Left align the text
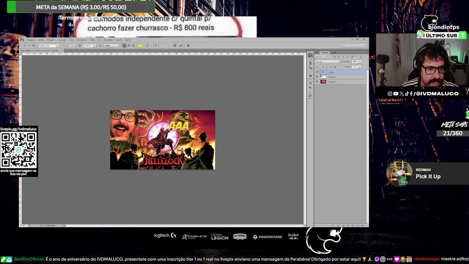The height and width of the screenshot is (264, 469). point(124,45)
